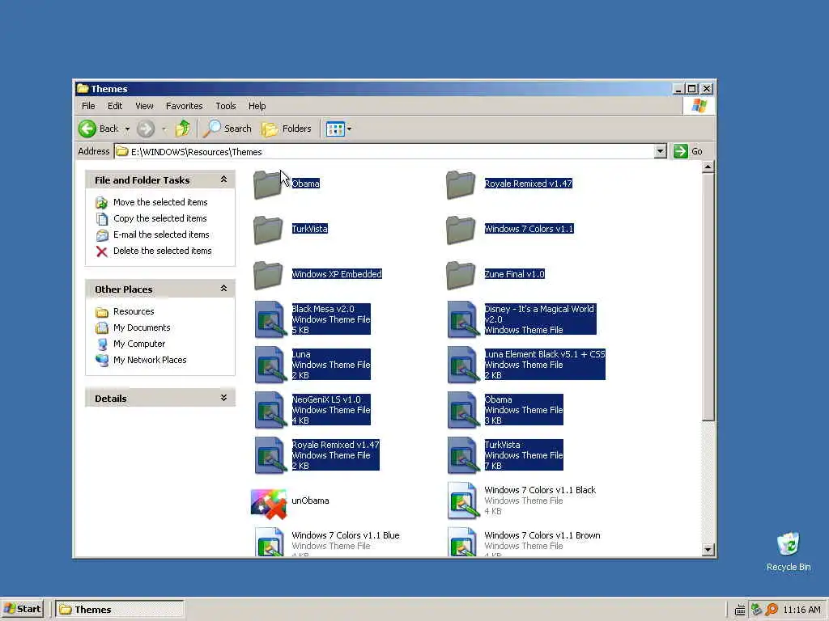Click the Back arrow toolbar icon
Image resolution: width=829 pixels, height=621 pixels.
(87, 129)
